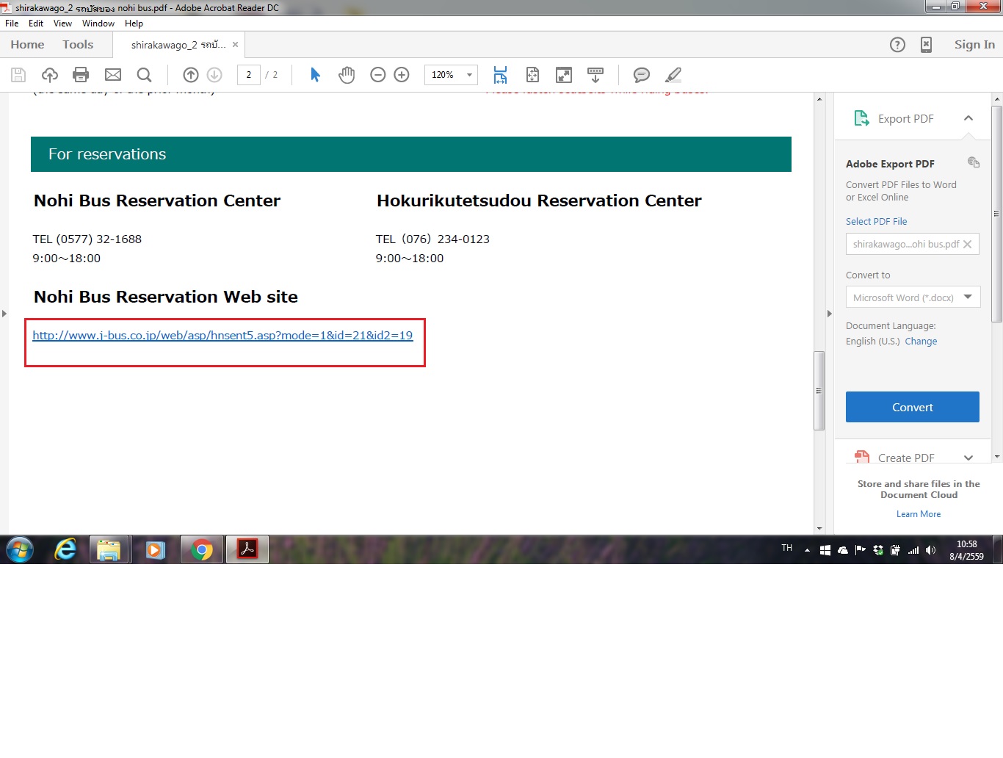The image size is (1003, 758).
Task: Click the Convert button
Action: 913,407
